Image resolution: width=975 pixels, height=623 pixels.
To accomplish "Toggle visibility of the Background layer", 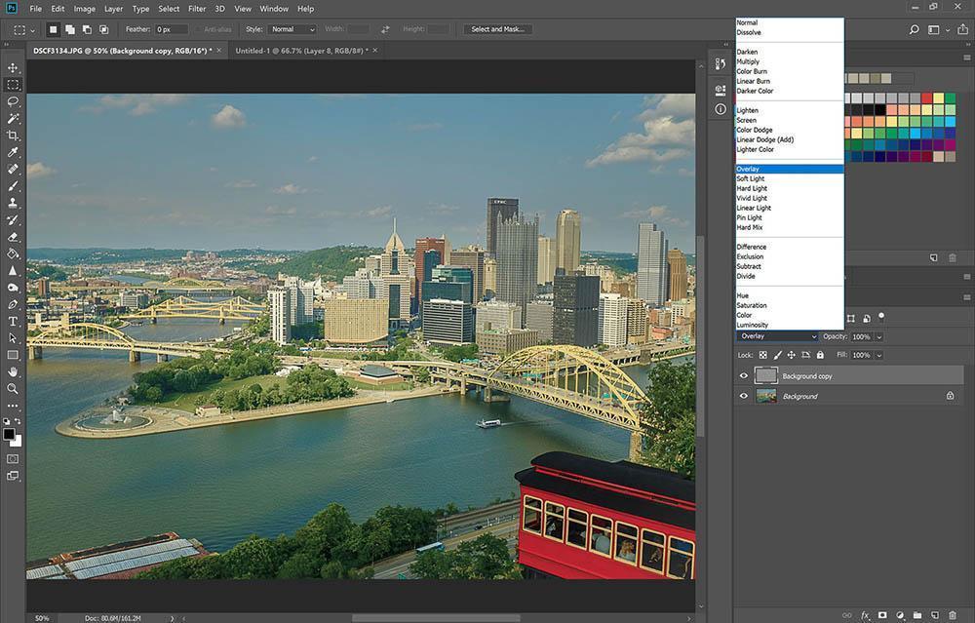I will tap(744, 396).
